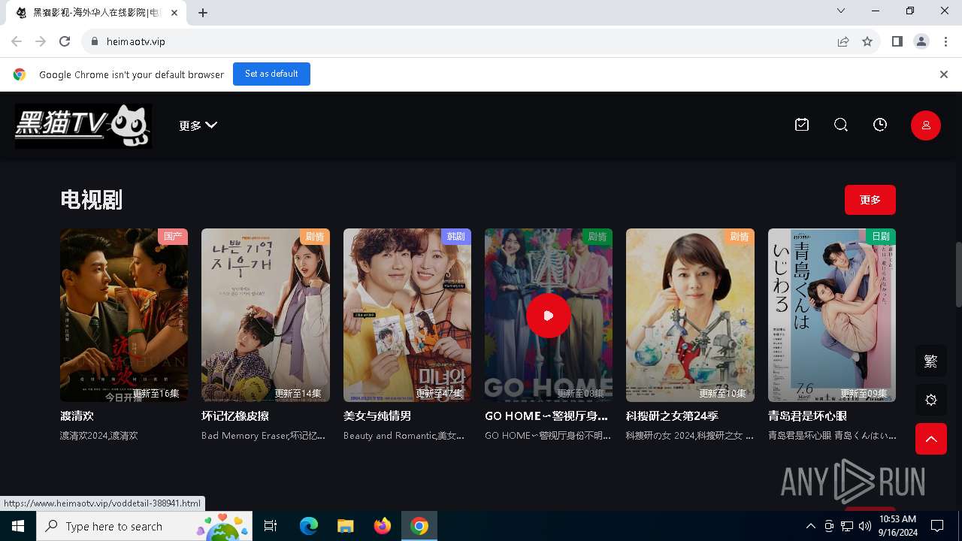Image resolution: width=962 pixels, height=541 pixels.
Task: Toggle traditional Chinese with the 繁 button
Action: coord(931,361)
